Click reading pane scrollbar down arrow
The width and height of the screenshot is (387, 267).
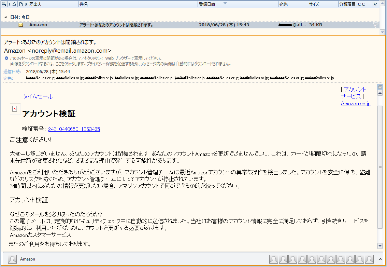pyautogui.click(x=380, y=246)
